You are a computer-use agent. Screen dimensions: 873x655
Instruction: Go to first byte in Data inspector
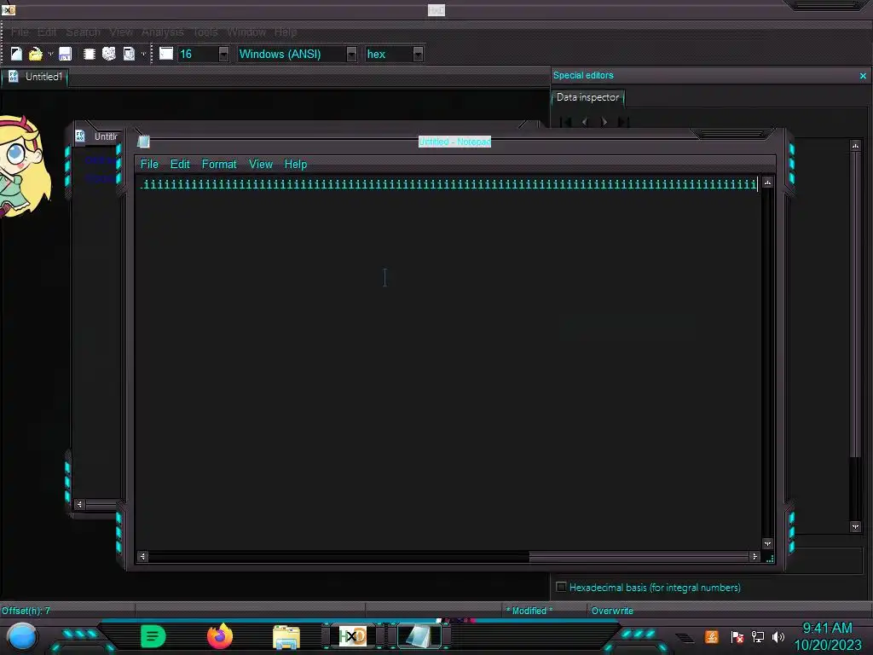566,121
